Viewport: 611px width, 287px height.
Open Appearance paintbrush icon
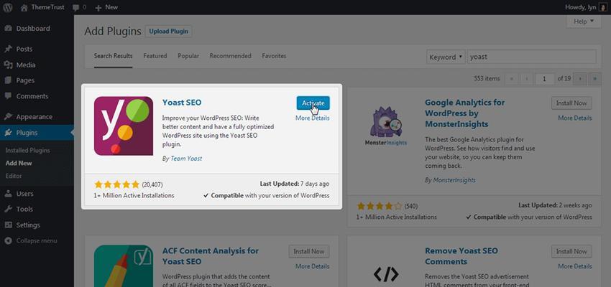tap(8, 117)
